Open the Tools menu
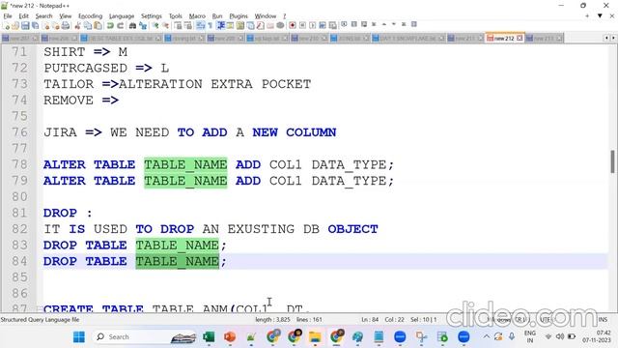Image resolution: width=618 pixels, height=348 pixels. [176, 15]
